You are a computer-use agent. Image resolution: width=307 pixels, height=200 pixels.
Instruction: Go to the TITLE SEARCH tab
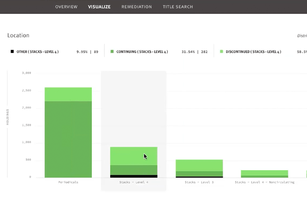coord(178,7)
